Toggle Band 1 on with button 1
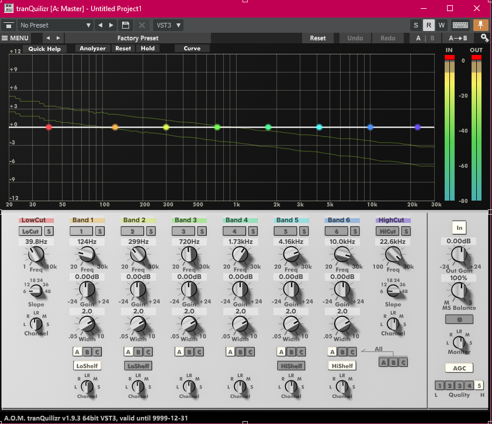This screenshot has height=424, width=492. (x=81, y=232)
